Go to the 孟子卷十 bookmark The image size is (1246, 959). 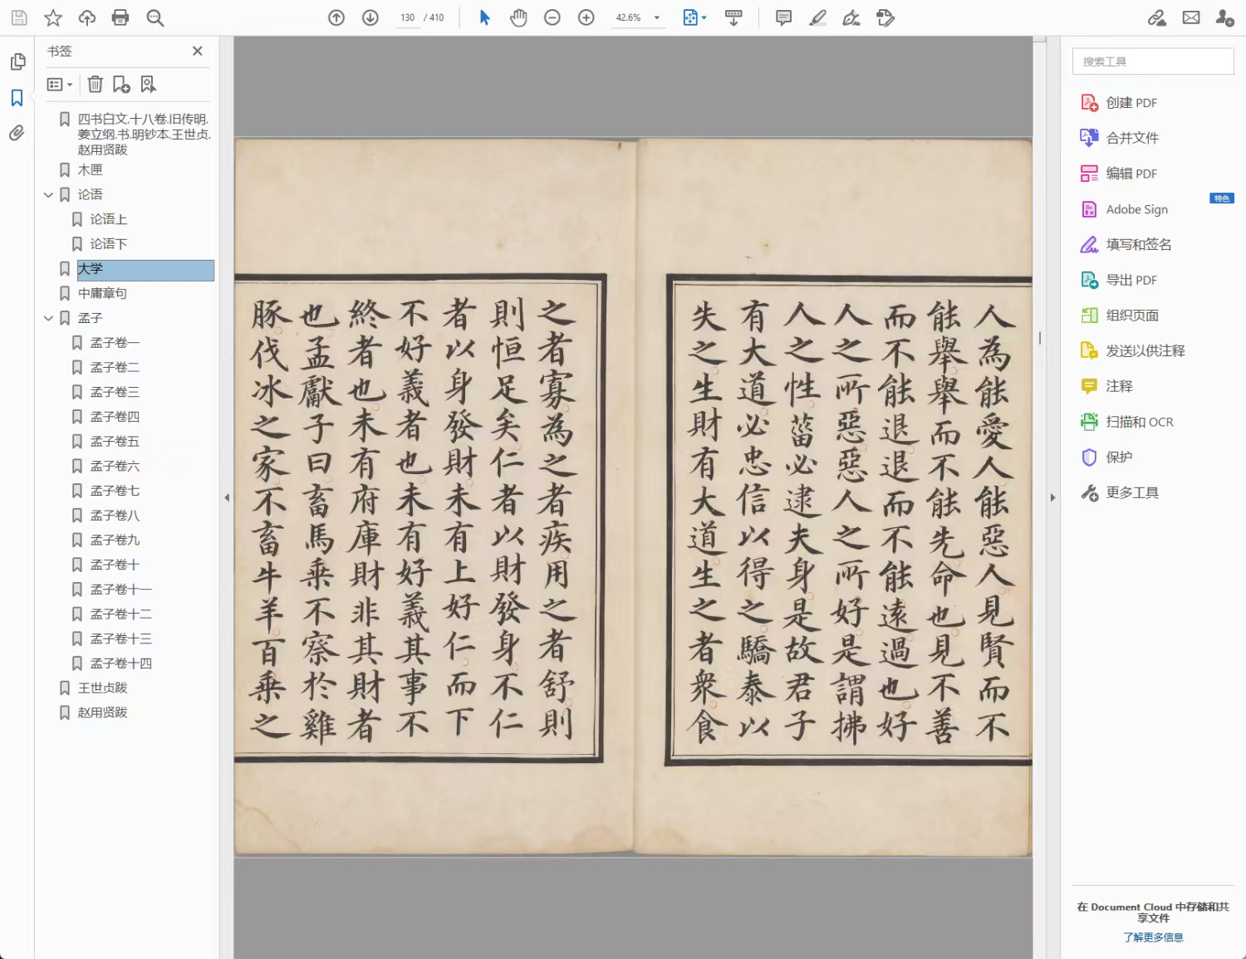[115, 565]
